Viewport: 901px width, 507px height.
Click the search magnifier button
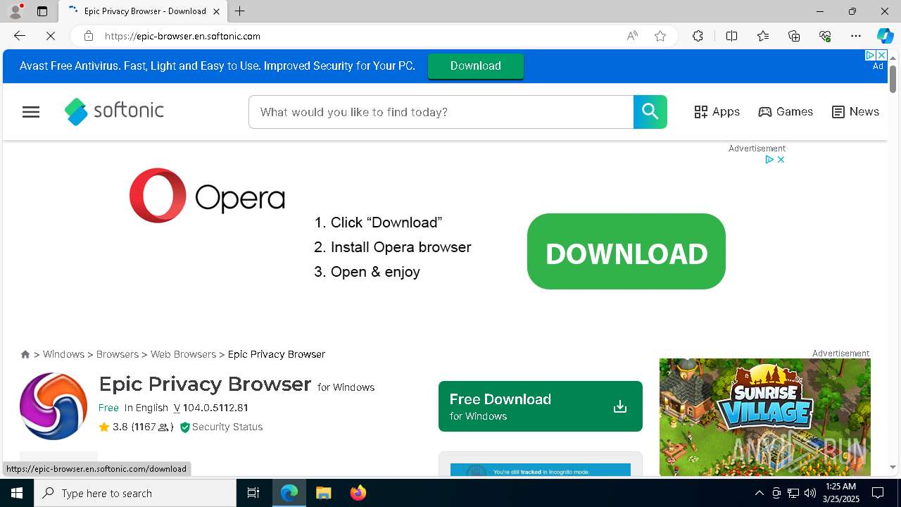tap(650, 112)
